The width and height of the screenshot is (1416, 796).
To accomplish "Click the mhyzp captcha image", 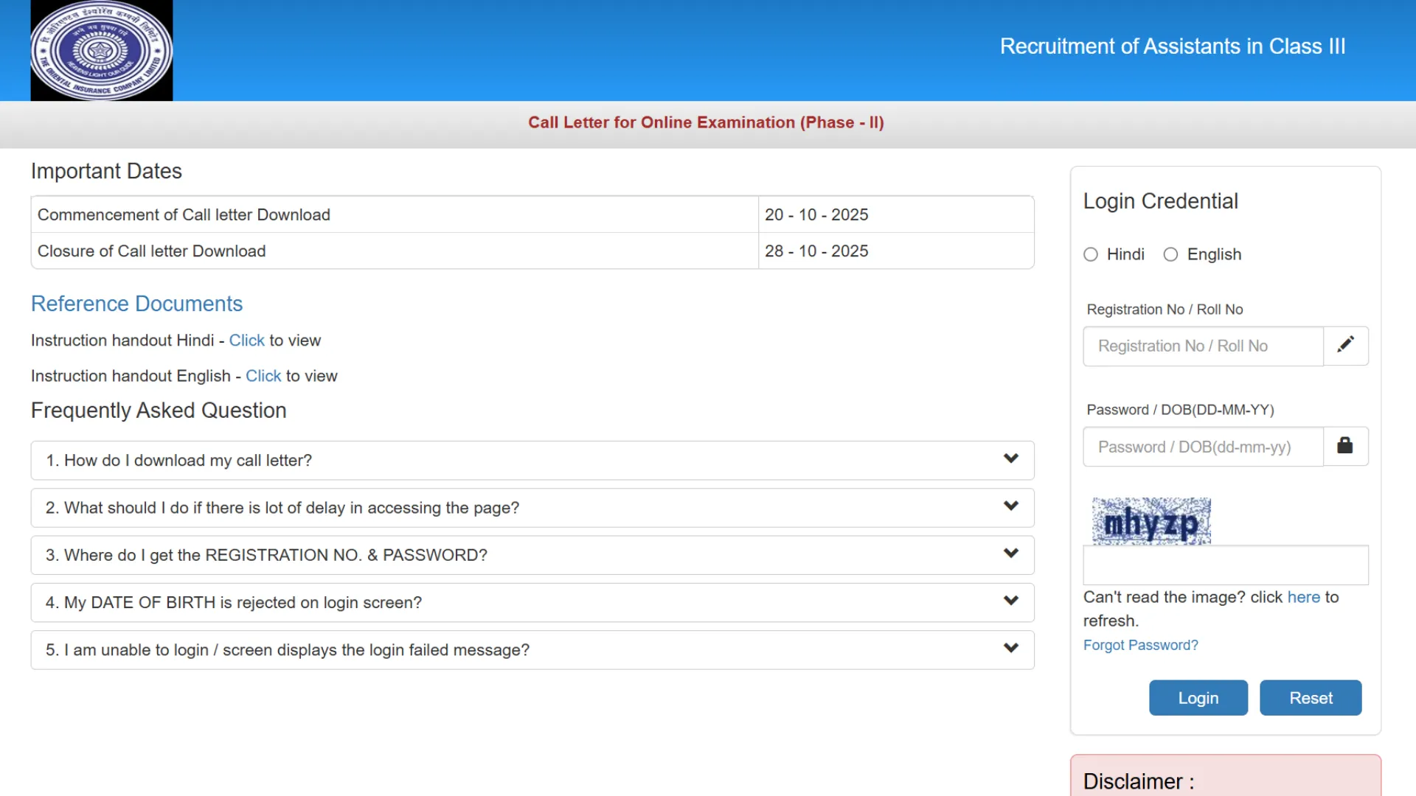I will coord(1150,521).
